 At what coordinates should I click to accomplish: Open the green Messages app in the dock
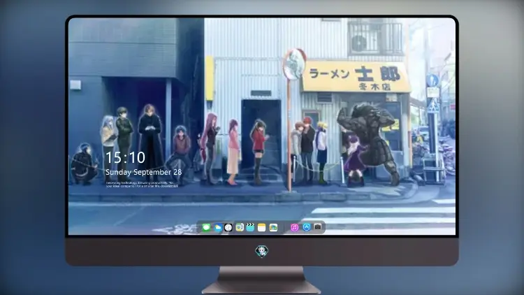206,228
